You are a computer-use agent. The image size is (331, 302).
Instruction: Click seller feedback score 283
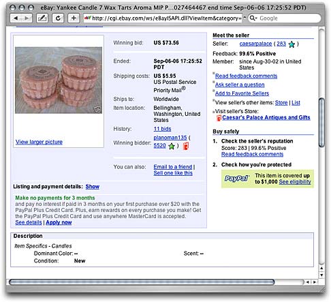pyautogui.click(x=281, y=44)
